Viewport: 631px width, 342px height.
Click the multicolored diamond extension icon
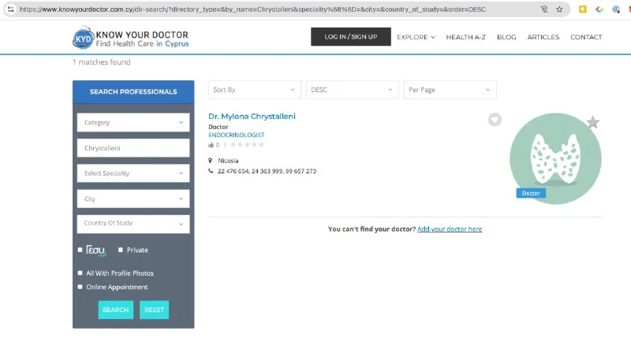point(600,9)
